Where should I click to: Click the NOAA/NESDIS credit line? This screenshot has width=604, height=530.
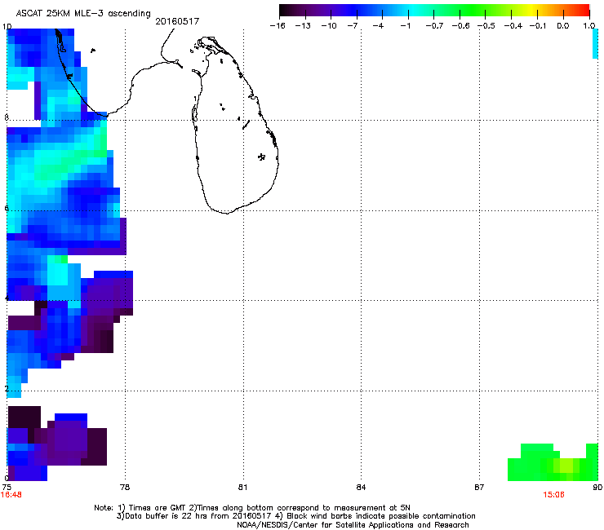353,525
